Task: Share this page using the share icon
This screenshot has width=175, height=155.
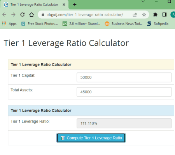Action: 135,15
